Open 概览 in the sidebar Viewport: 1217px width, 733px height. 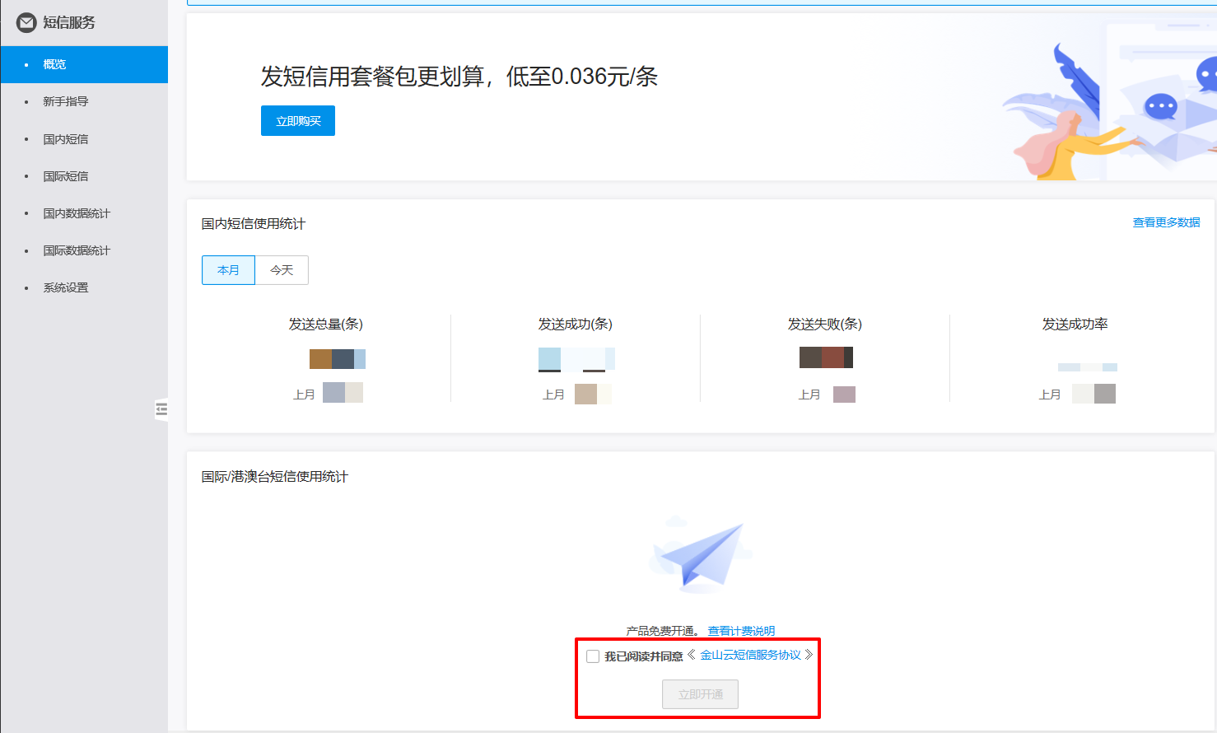84,64
